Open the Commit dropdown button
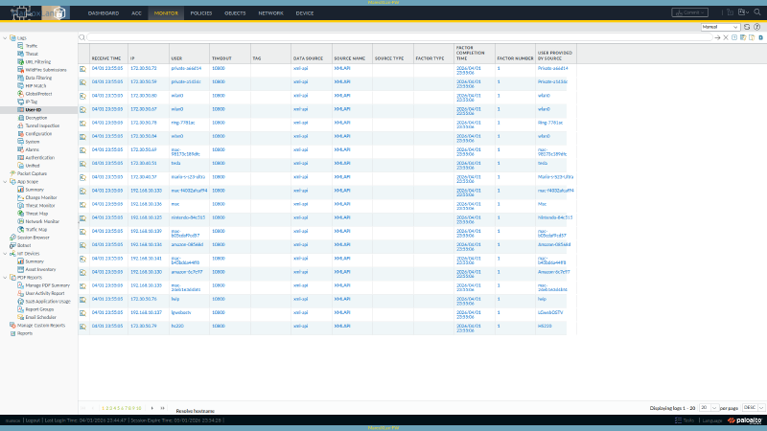 689,12
